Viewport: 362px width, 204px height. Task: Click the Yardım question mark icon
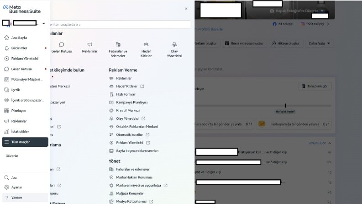(7, 198)
